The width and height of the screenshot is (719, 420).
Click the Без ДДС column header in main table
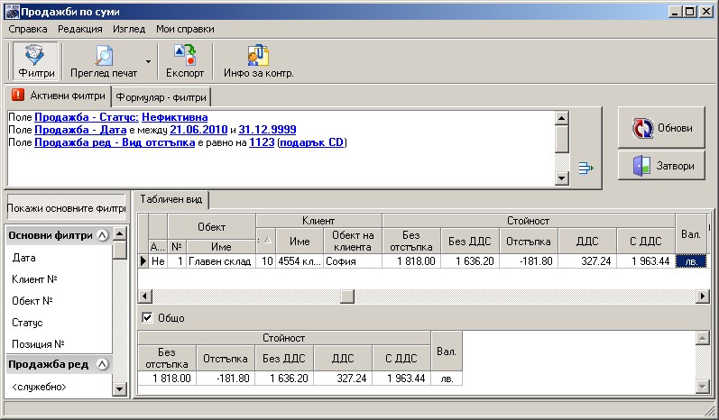tap(470, 241)
